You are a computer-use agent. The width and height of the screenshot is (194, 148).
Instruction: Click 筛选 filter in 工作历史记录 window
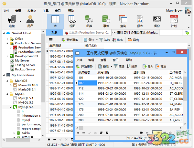[119, 67]
